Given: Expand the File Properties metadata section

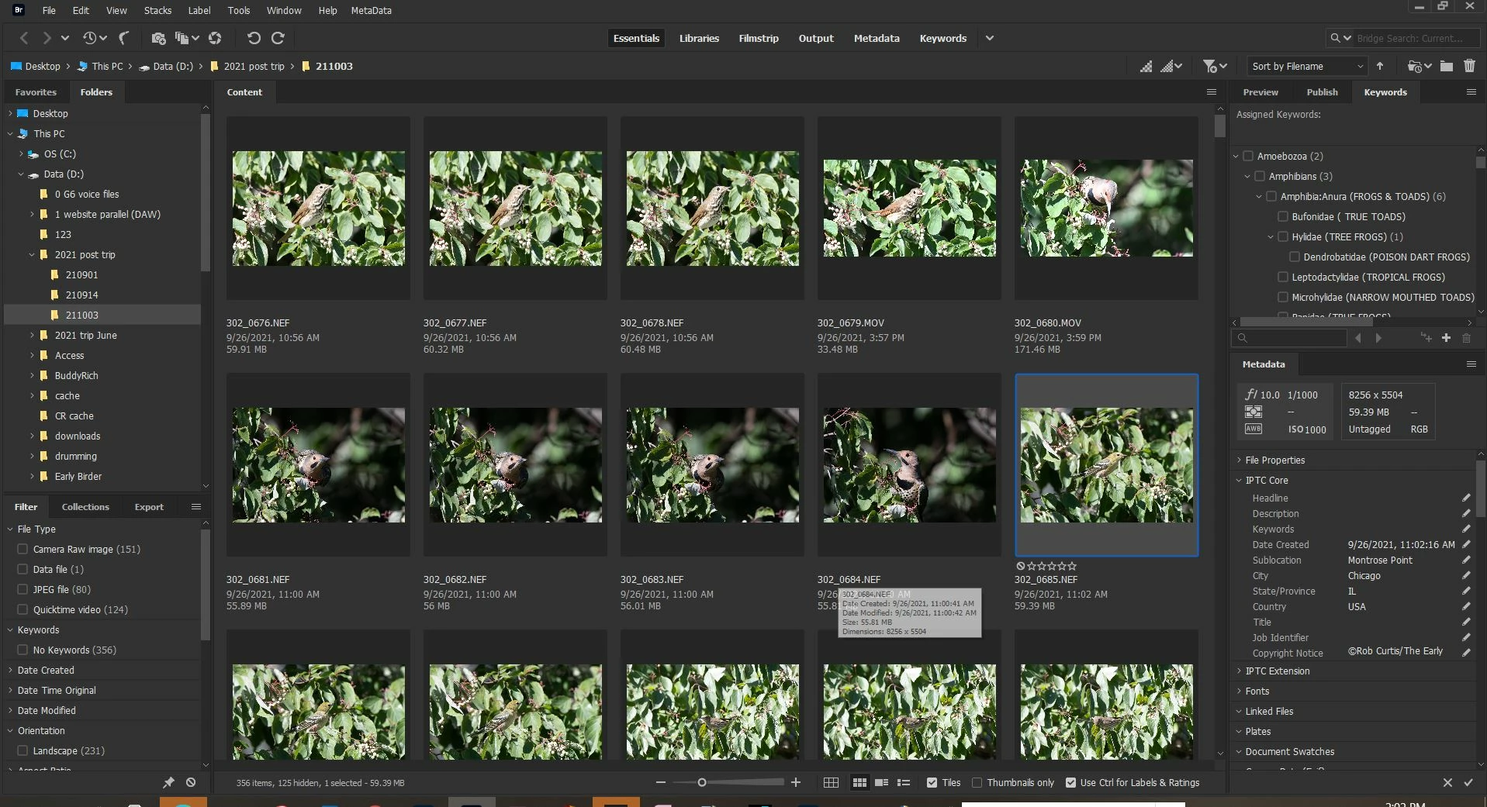Looking at the screenshot, I should 1239,460.
